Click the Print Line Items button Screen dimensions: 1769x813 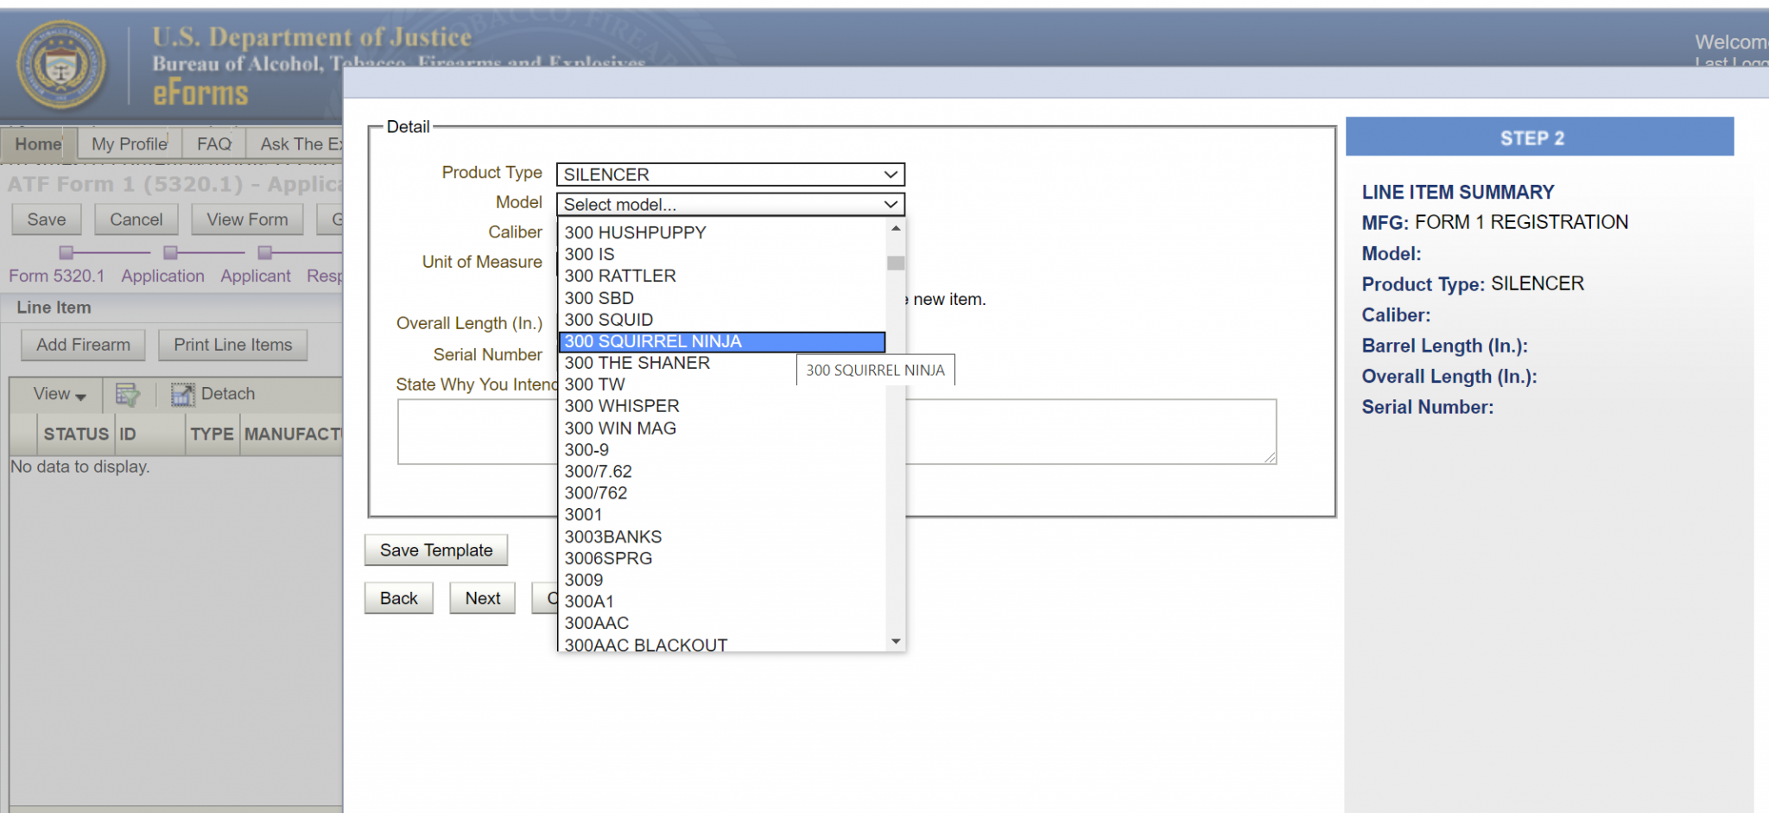click(x=233, y=345)
